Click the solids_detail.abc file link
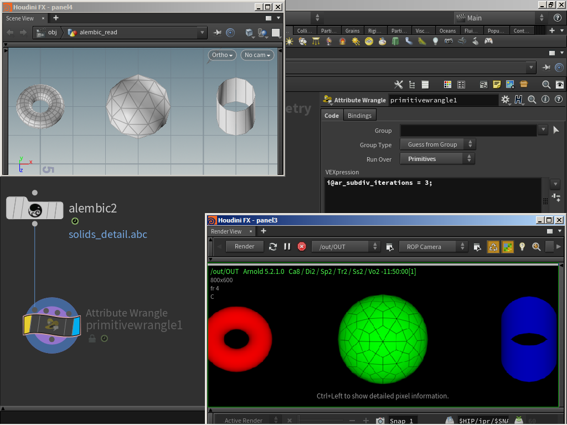 pos(108,234)
